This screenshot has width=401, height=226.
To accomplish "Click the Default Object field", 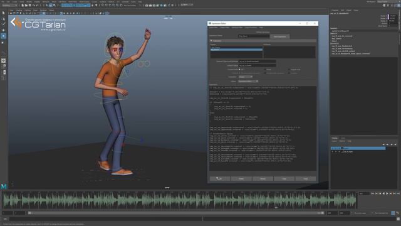I will (258, 65).
